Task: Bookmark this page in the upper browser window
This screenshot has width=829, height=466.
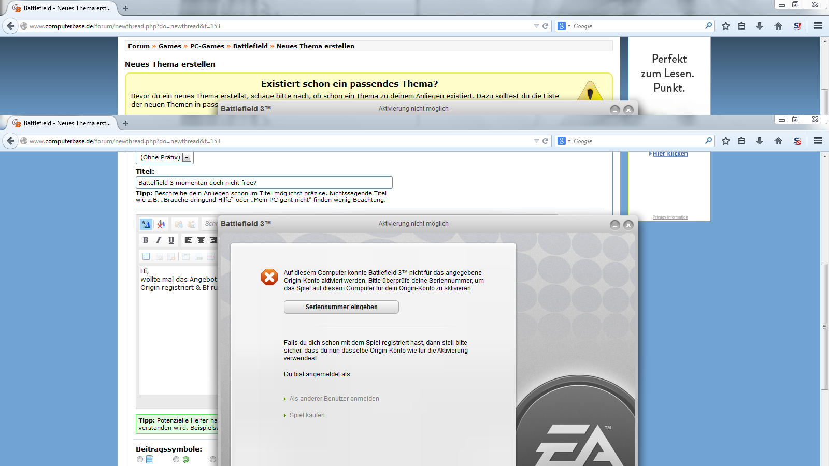Action: [x=726, y=26]
